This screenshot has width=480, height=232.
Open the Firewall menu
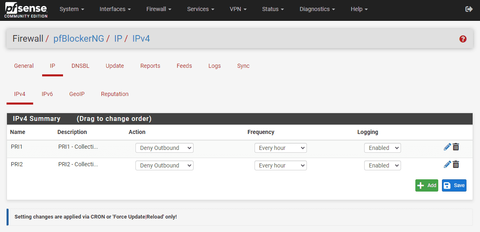click(x=159, y=9)
